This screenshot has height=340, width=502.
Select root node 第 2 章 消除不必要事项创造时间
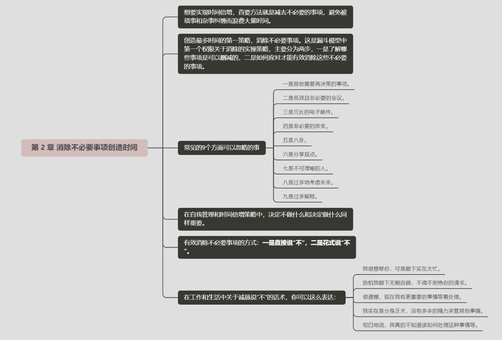point(84,148)
